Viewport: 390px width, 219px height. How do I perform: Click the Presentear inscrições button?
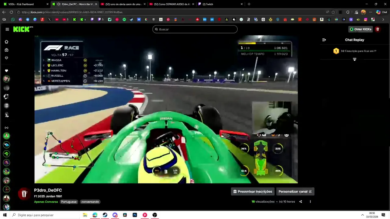pyautogui.click(x=253, y=192)
